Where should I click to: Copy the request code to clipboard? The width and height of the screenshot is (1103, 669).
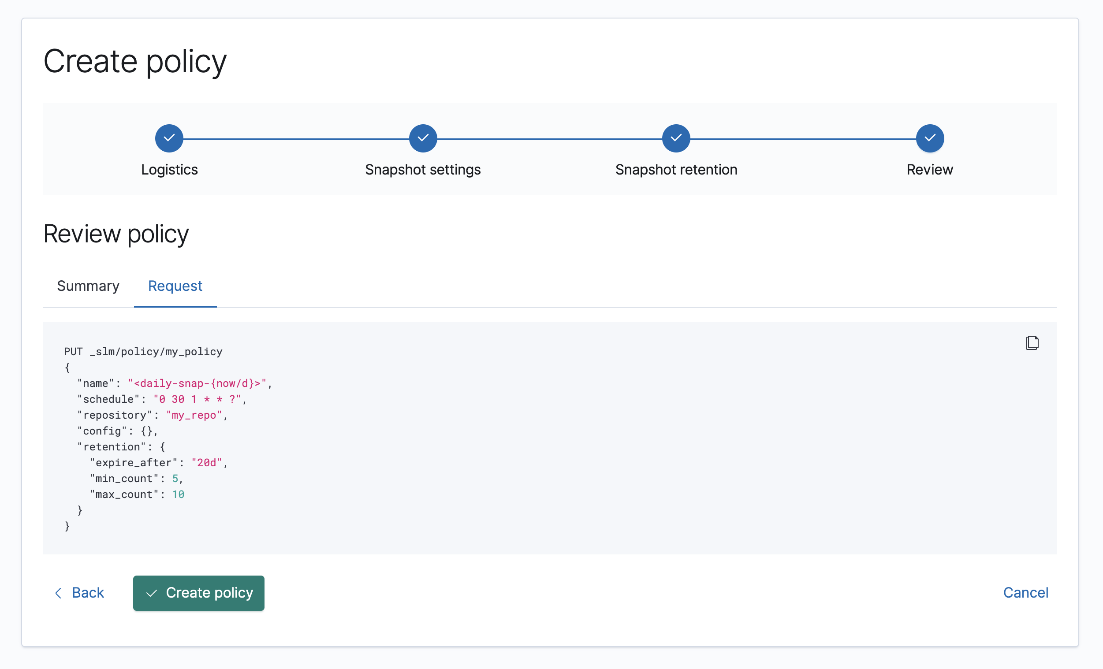point(1032,343)
